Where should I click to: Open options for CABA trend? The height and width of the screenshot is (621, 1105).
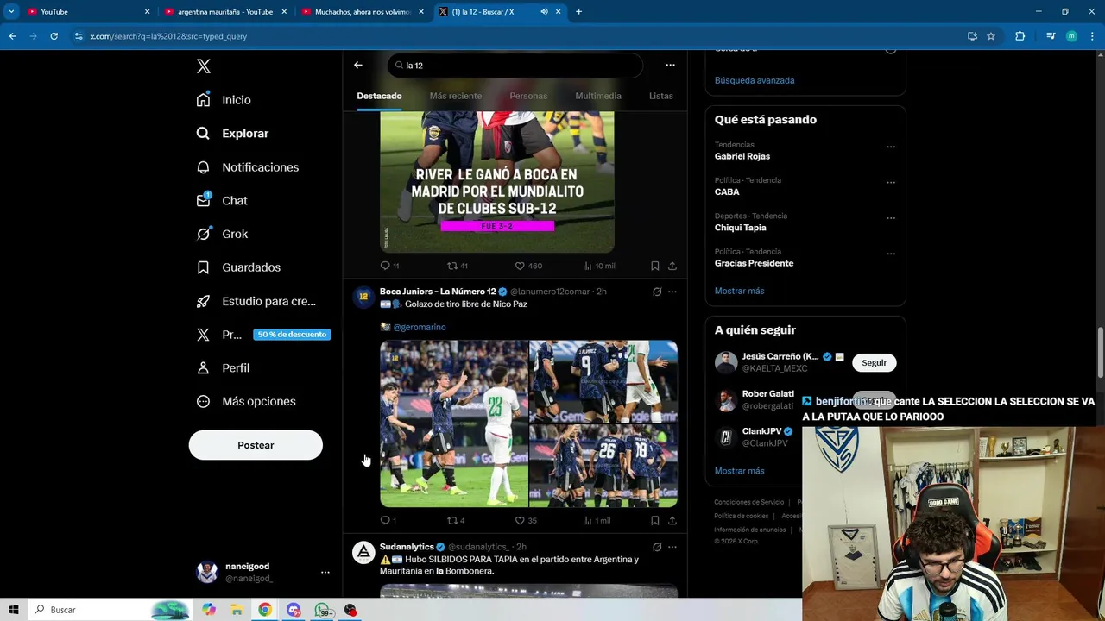tap(891, 183)
